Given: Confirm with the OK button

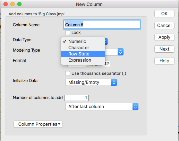Looking at the screenshot, I should [x=164, y=14].
